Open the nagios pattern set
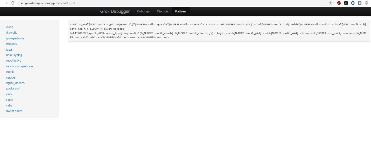The image size is (371, 153). click(x=11, y=77)
